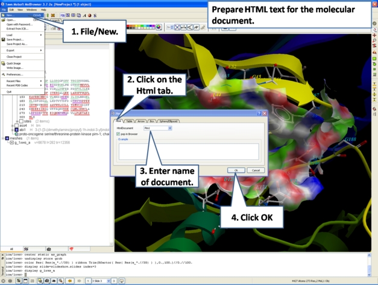Click the dialog help question mark icon
378x285 pixels.
[x=259, y=114]
